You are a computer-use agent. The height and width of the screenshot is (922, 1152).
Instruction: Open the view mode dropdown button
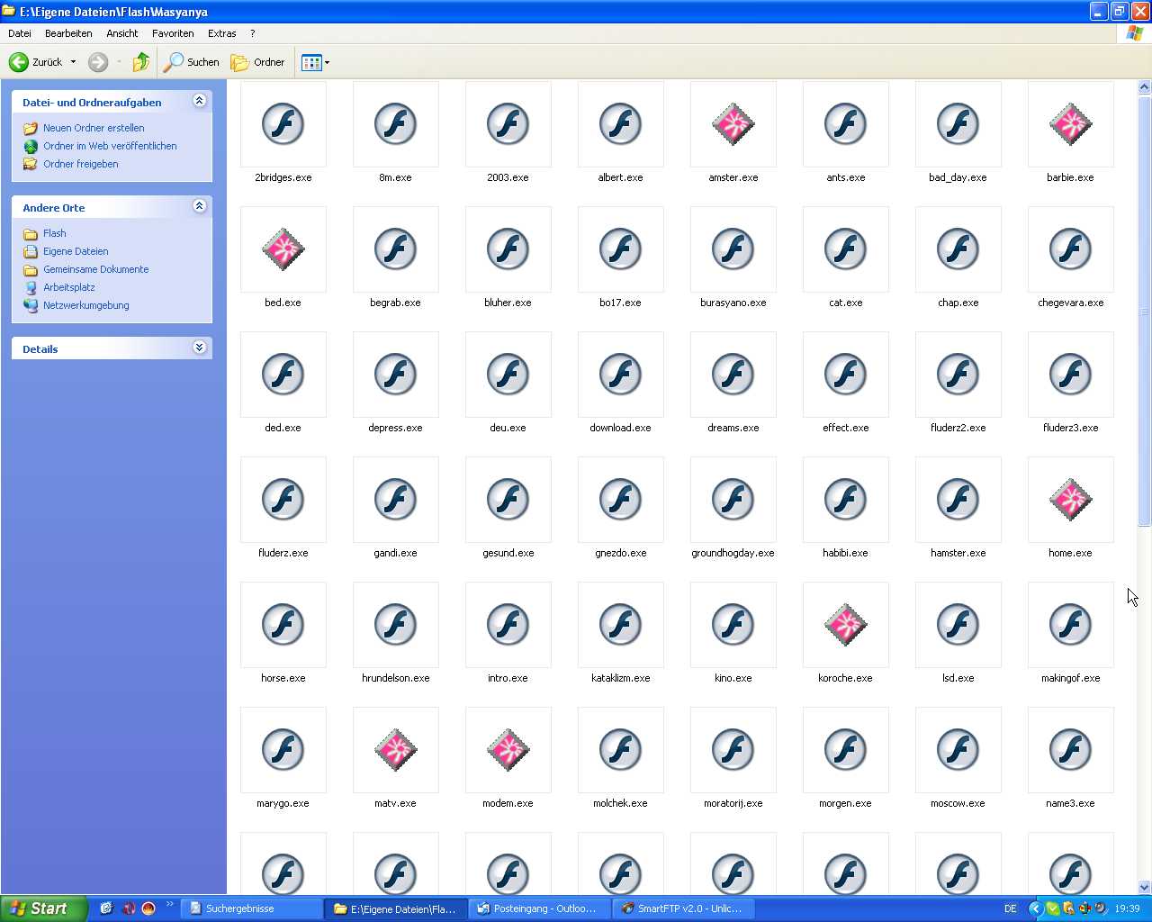coord(315,62)
